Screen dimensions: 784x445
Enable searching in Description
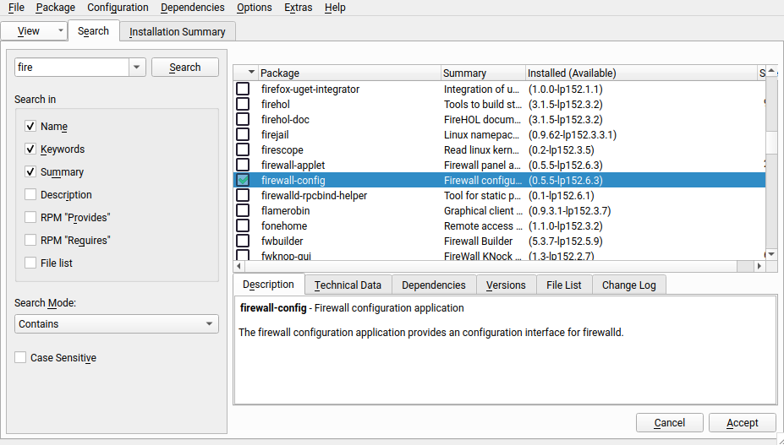[x=30, y=194]
